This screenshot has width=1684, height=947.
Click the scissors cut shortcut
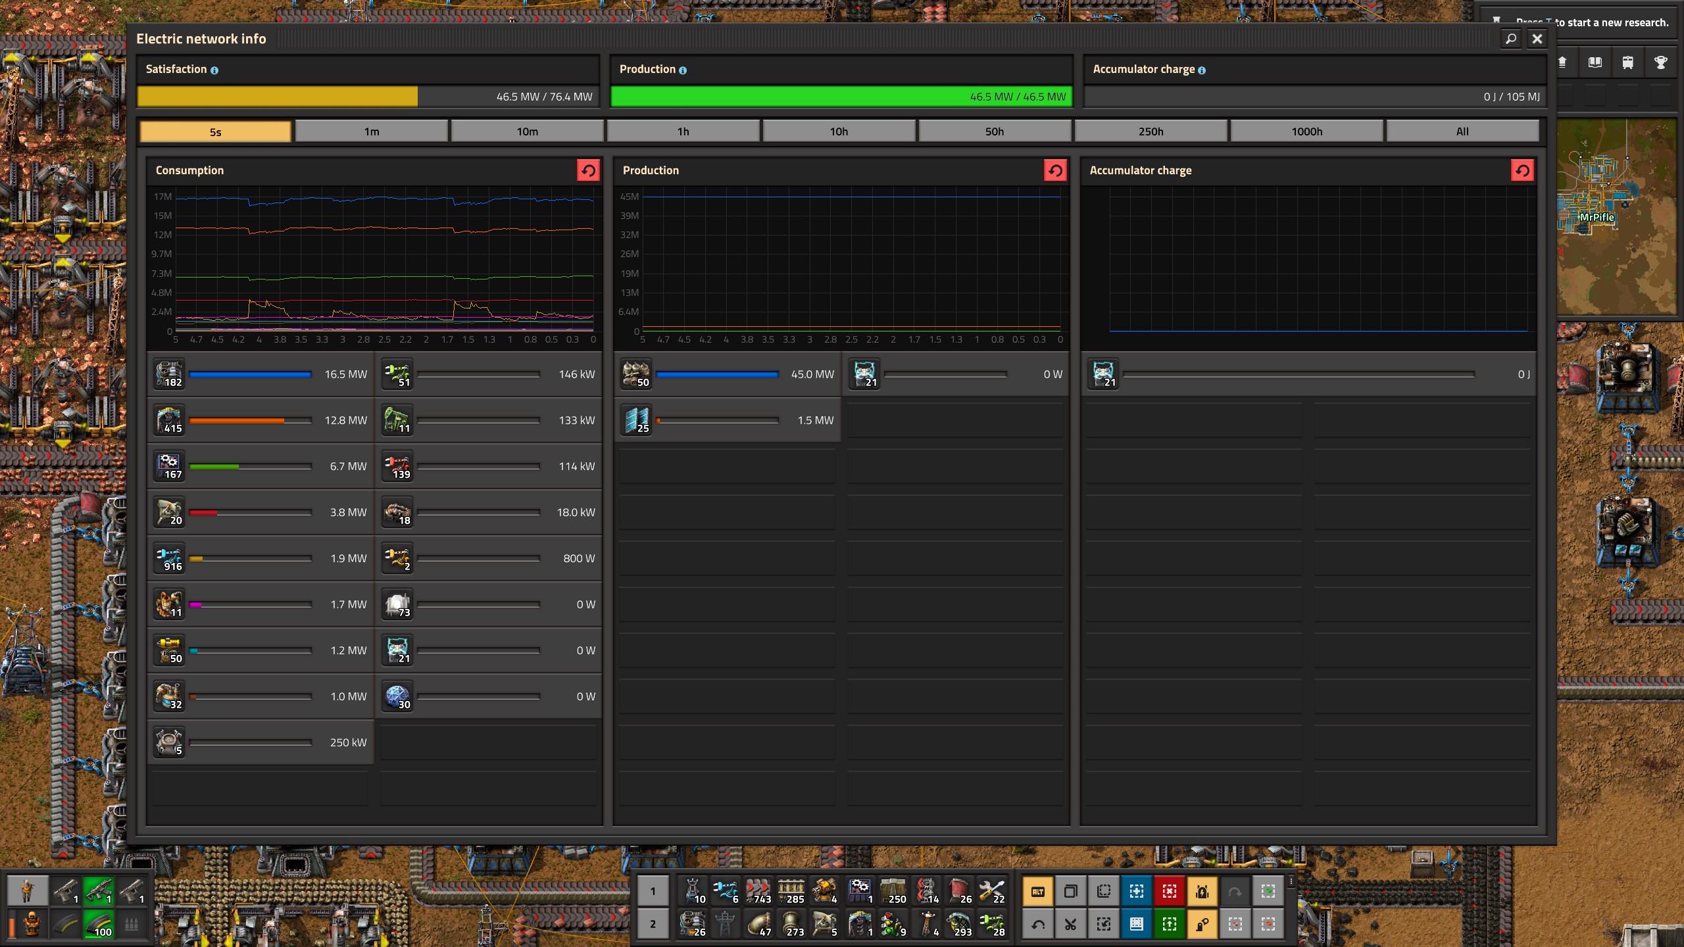(1070, 925)
